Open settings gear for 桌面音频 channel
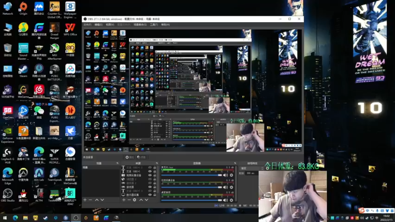 (x=231, y=200)
